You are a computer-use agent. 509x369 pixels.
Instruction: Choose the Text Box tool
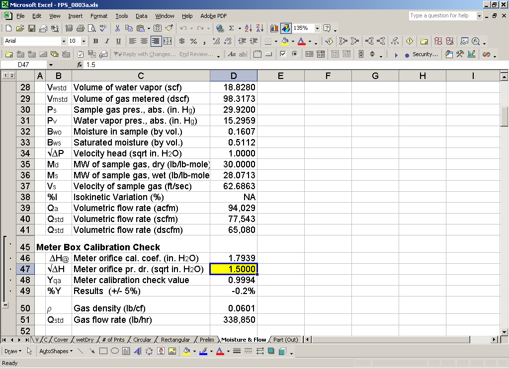click(x=126, y=351)
